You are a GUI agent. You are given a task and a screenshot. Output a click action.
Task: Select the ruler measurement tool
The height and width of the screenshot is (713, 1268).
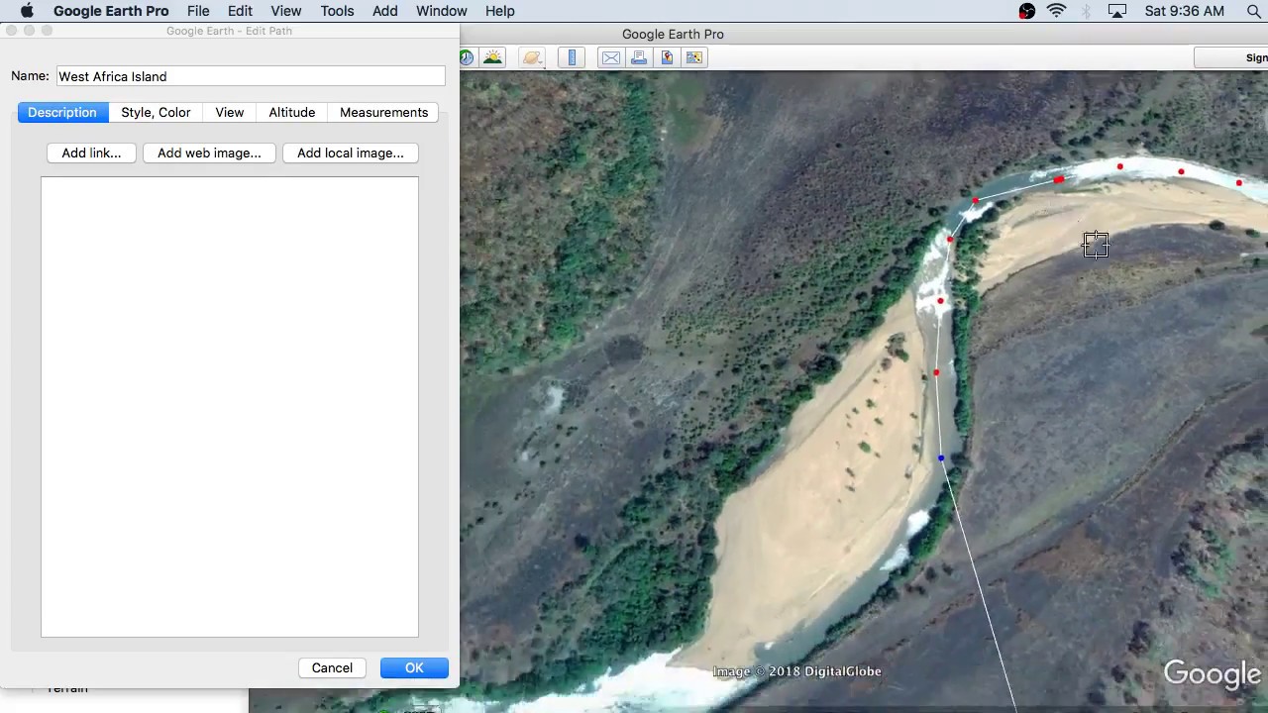click(572, 57)
